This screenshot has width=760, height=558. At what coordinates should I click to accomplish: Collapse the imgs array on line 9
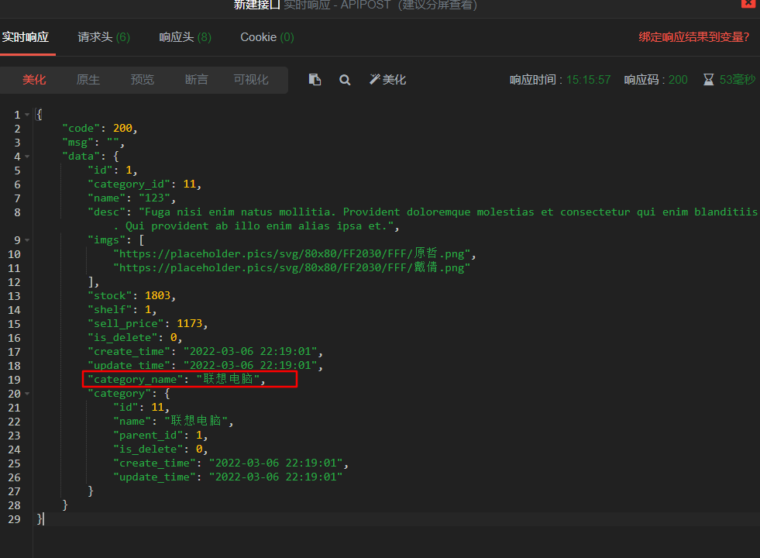tap(26, 239)
